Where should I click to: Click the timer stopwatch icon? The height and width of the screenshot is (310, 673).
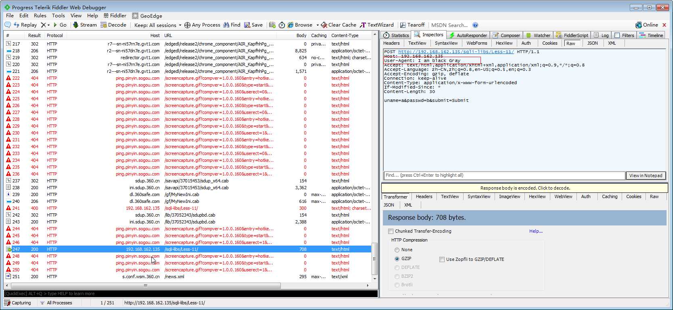click(x=282, y=25)
